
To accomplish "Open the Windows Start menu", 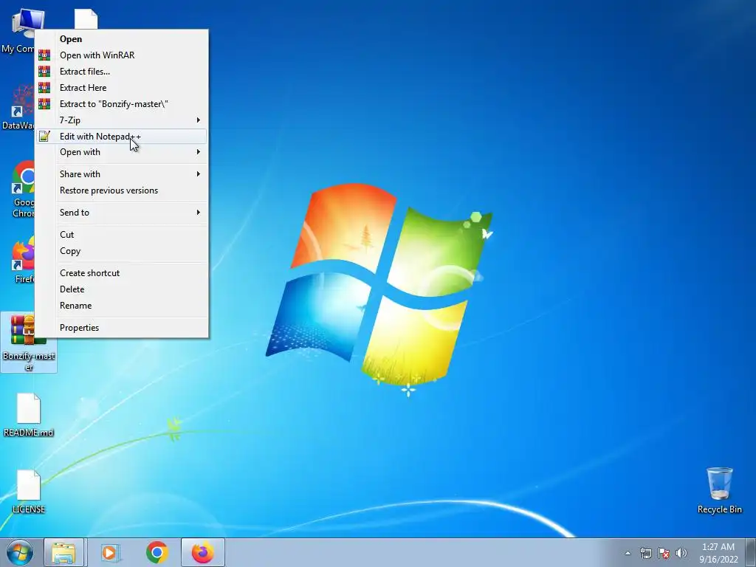I will tap(19, 552).
